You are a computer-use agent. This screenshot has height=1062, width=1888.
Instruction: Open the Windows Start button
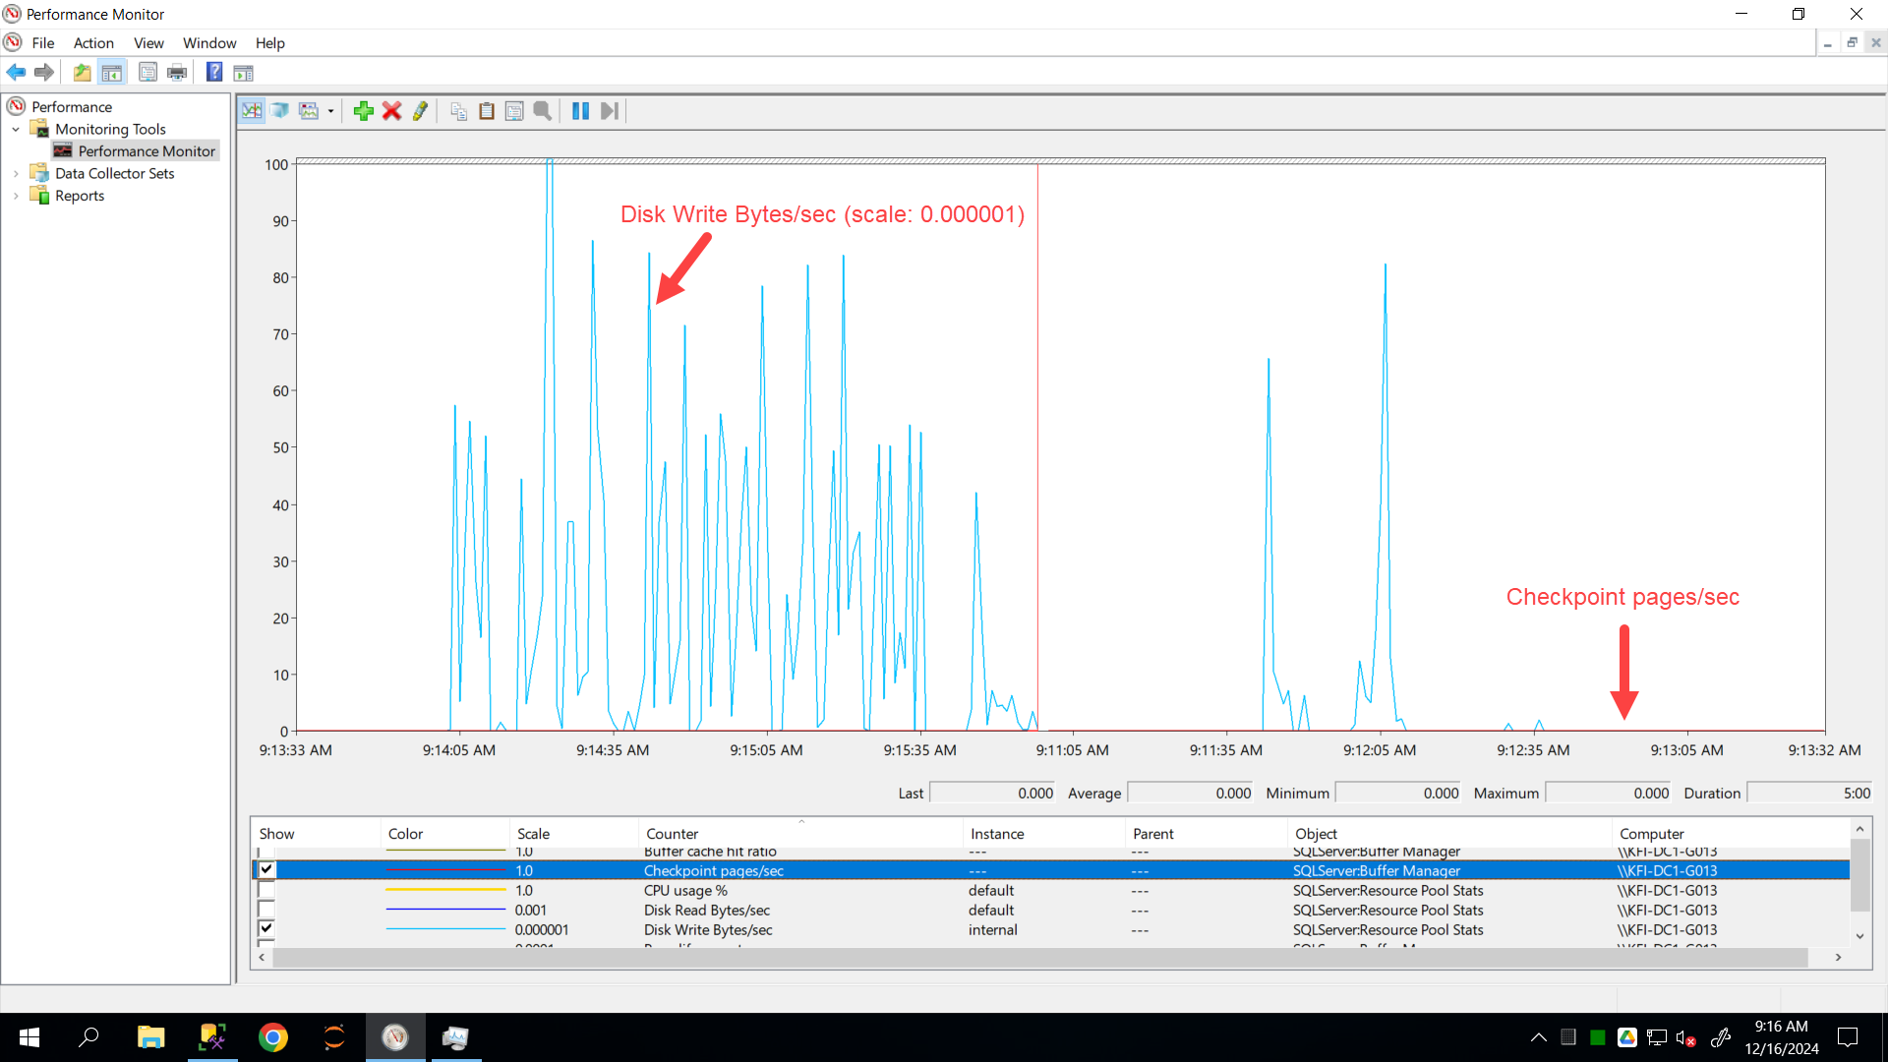click(29, 1037)
